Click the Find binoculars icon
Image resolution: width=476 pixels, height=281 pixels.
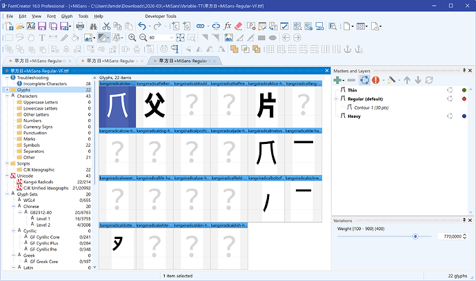(94, 26)
